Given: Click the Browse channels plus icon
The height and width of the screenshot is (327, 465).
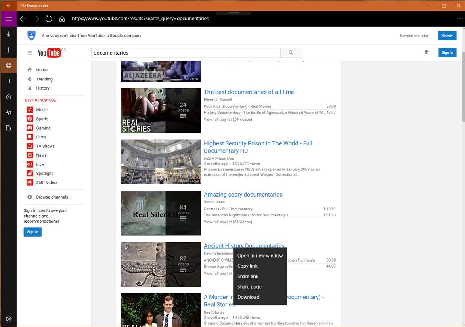Looking at the screenshot, I should (30, 197).
